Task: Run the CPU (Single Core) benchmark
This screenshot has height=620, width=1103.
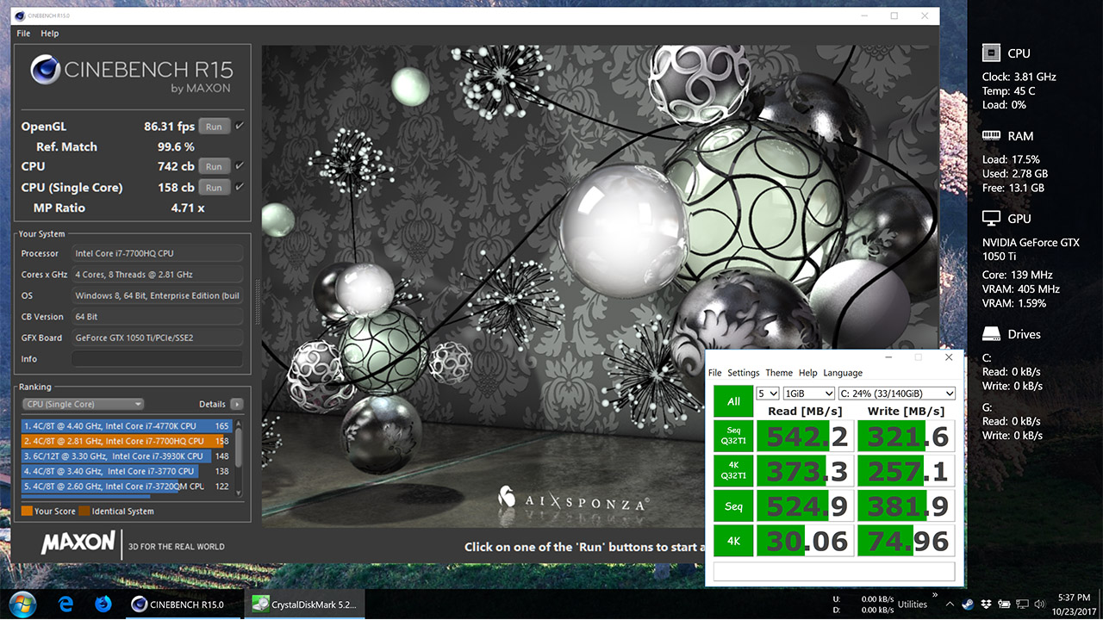Action: click(214, 187)
